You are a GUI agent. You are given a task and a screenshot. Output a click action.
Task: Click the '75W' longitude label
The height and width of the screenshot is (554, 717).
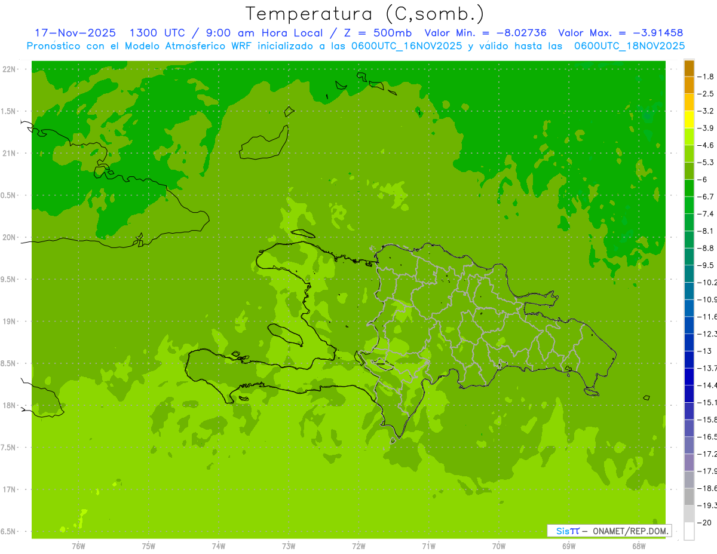[x=149, y=546]
